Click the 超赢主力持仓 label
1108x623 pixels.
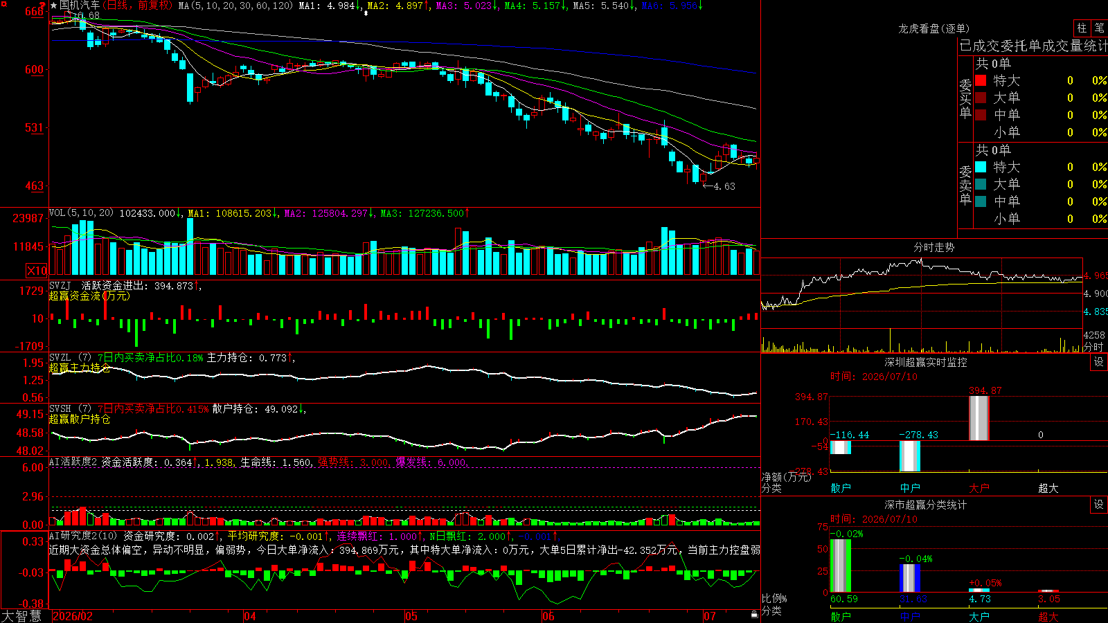pos(80,368)
